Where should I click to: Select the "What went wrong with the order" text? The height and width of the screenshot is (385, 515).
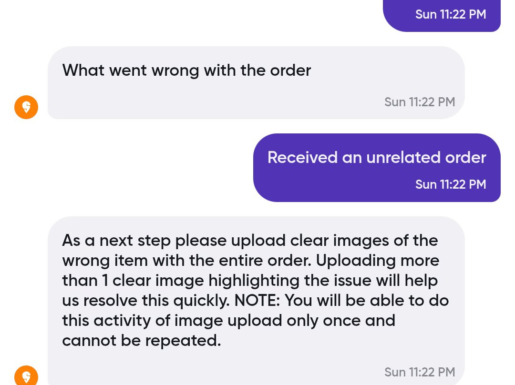(x=186, y=71)
